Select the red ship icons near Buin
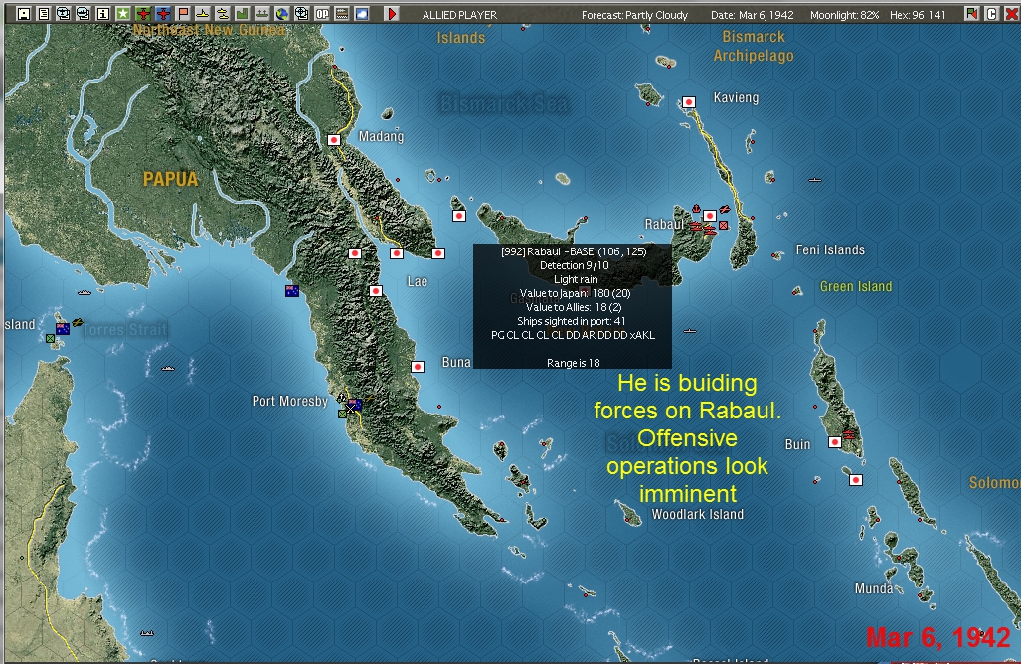 [x=849, y=434]
